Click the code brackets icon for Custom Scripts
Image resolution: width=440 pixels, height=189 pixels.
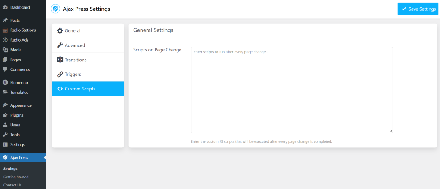coord(60,89)
